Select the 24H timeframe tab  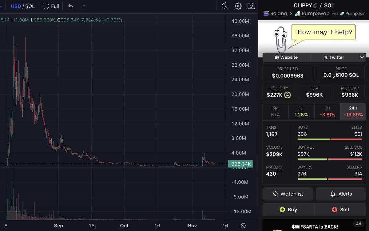pos(353,112)
